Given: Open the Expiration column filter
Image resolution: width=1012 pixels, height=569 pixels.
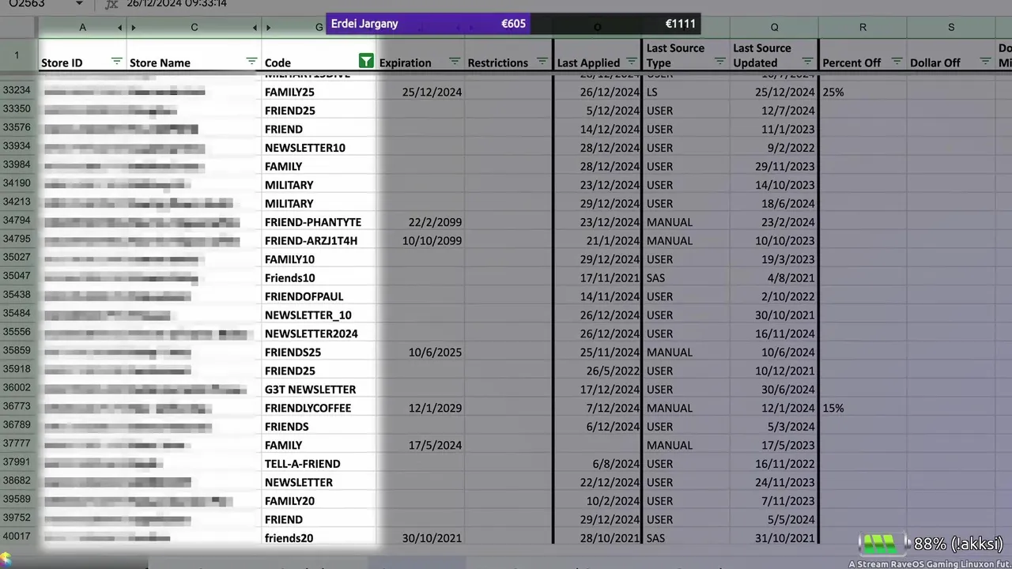Looking at the screenshot, I should click(x=455, y=61).
